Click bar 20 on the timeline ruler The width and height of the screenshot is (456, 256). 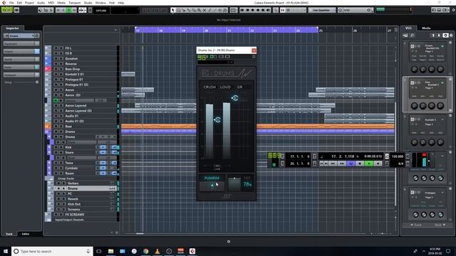pyautogui.click(x=206, y=31)
